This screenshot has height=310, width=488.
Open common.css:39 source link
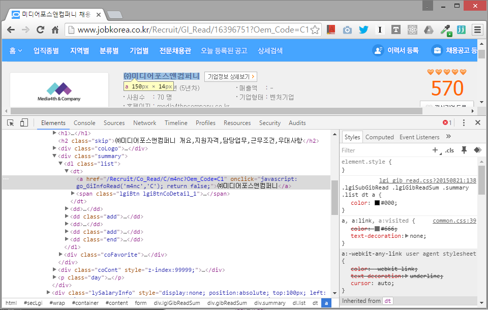pyautogui.click(x=454, y=221)
